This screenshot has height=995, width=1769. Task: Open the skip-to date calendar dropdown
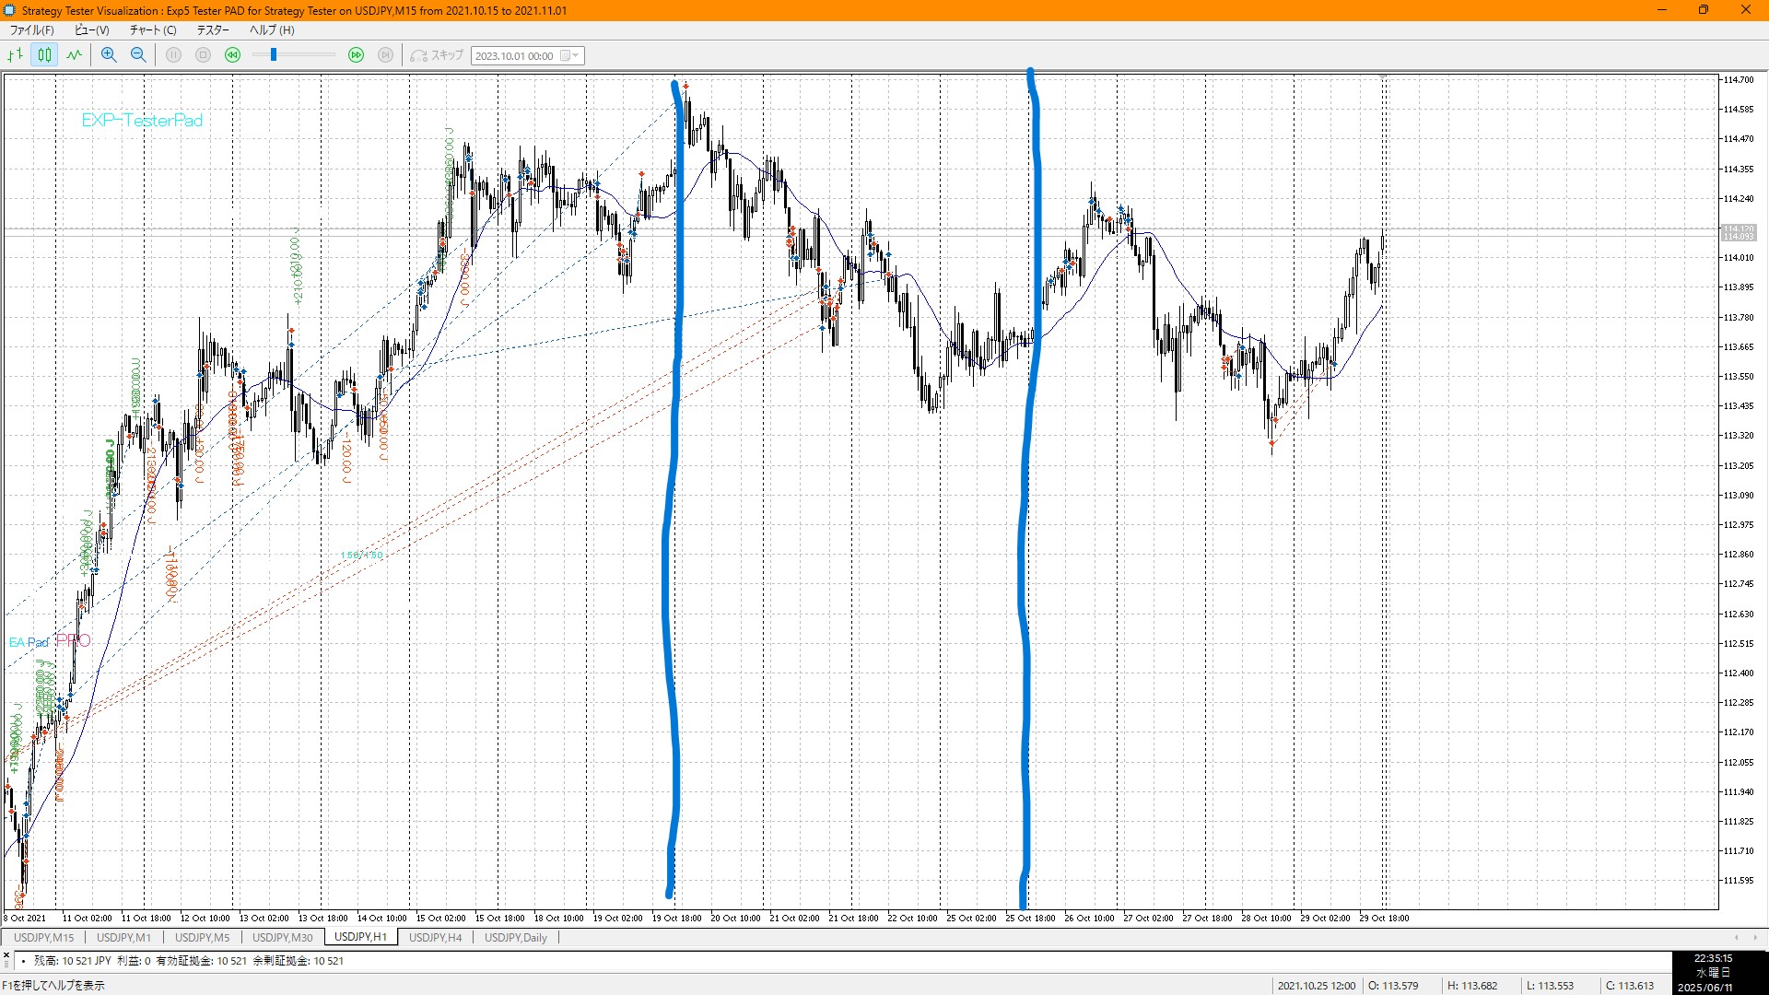click(569, 55)
